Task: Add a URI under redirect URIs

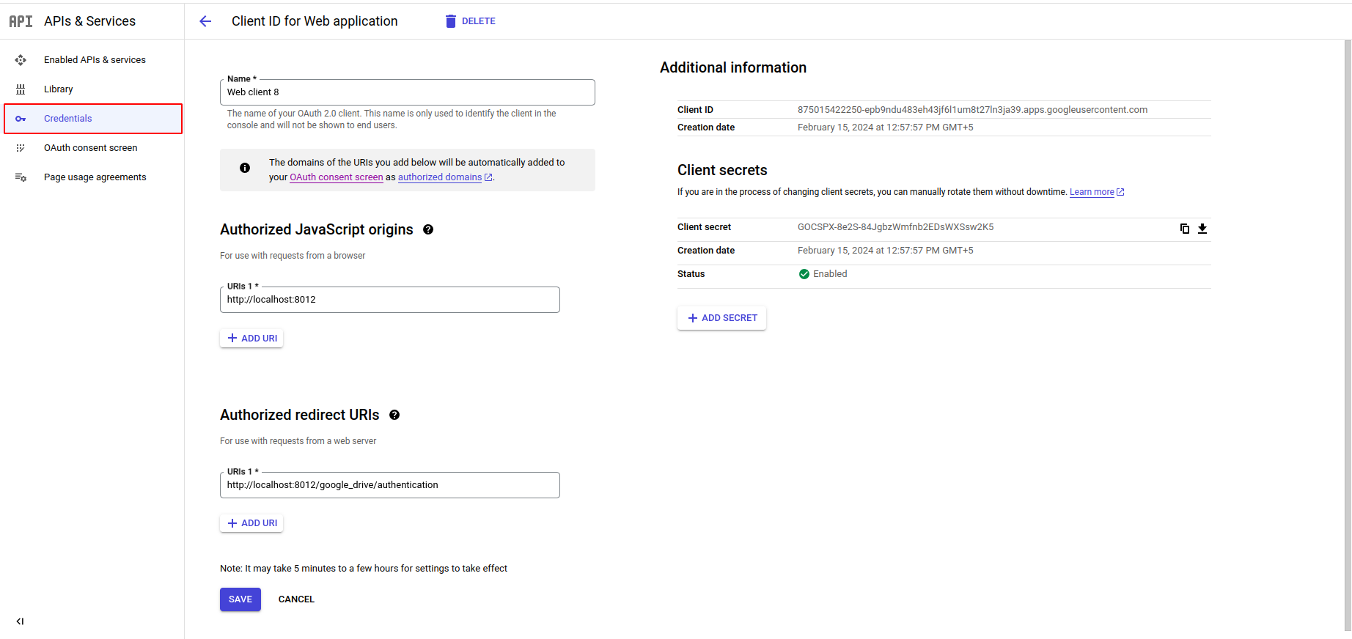Action: (251, 523)
